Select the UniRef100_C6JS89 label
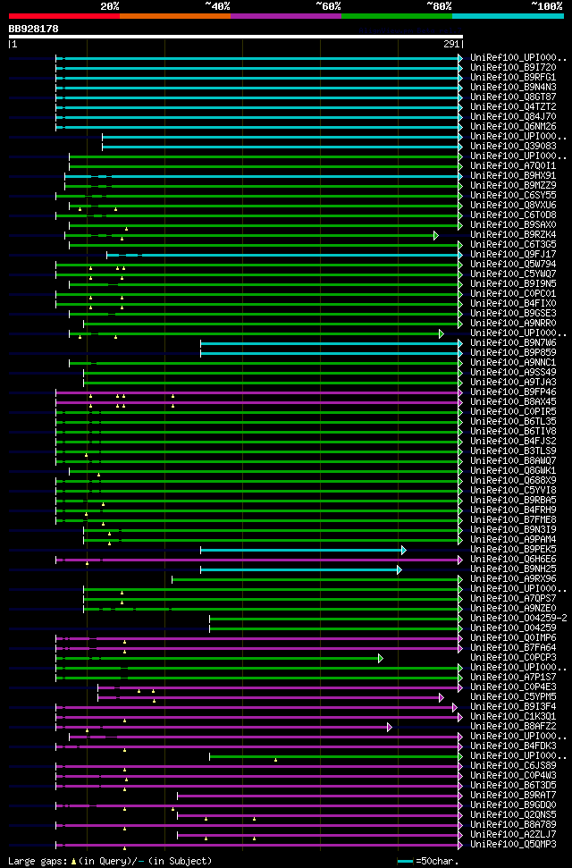This screenshot has height=868, width=572. pos(513,766)
